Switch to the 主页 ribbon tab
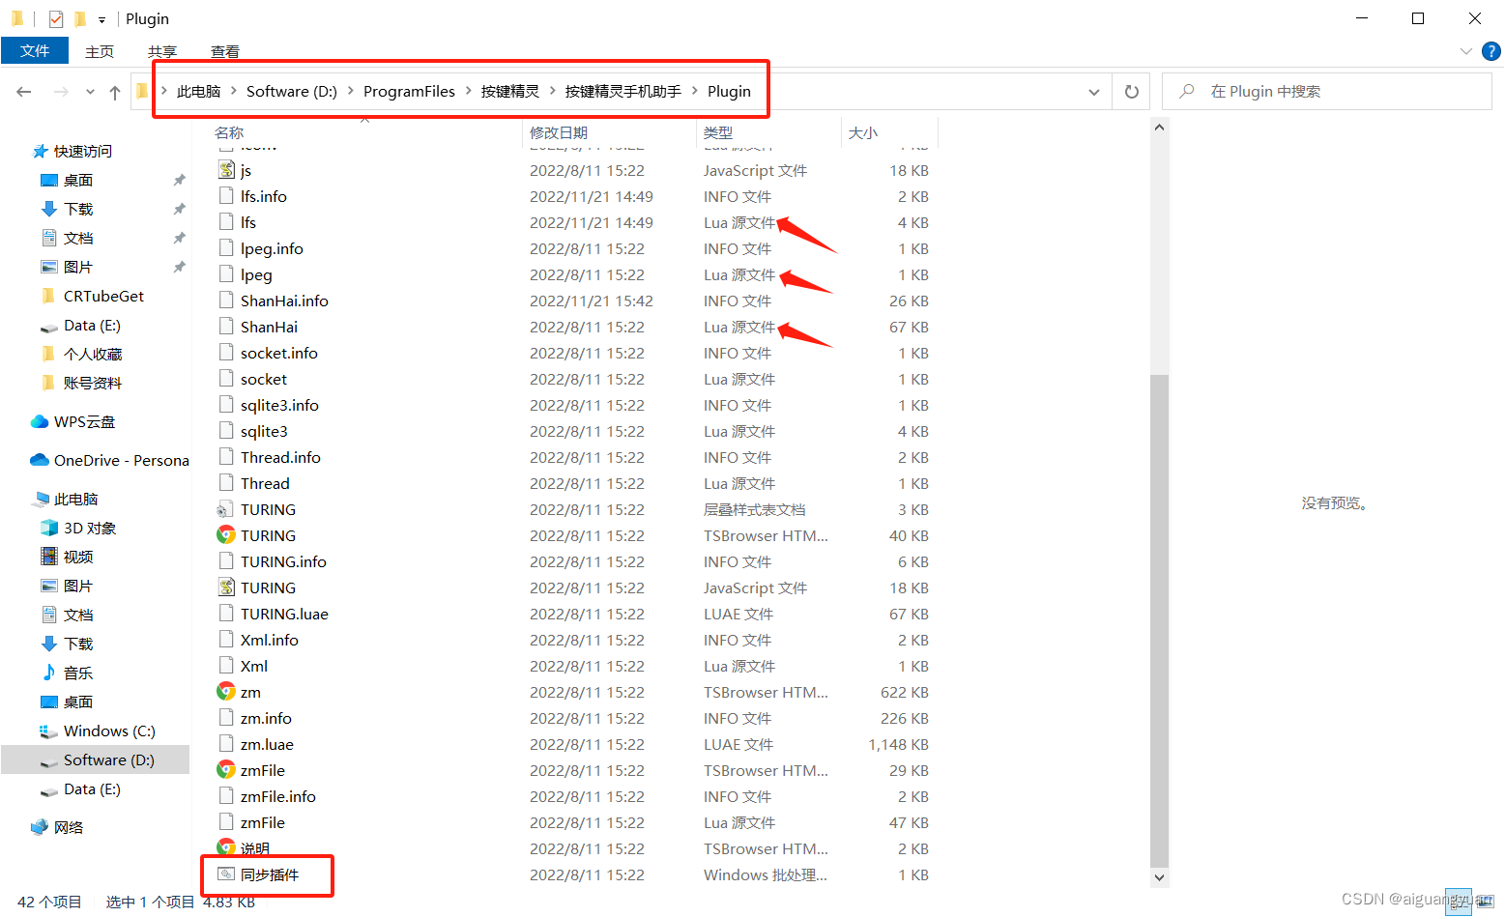 pyautogui.click(x=100, y=51)
